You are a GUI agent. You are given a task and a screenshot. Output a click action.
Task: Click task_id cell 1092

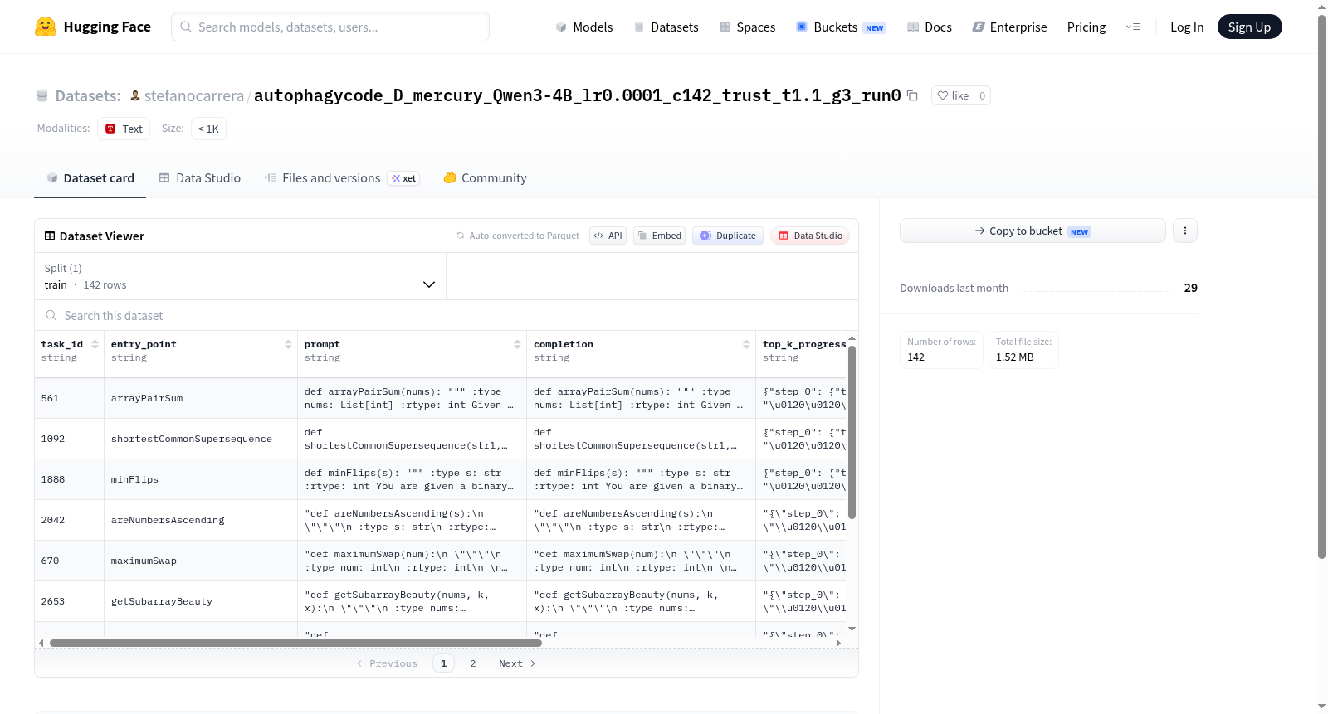click(x=70, y=439)
